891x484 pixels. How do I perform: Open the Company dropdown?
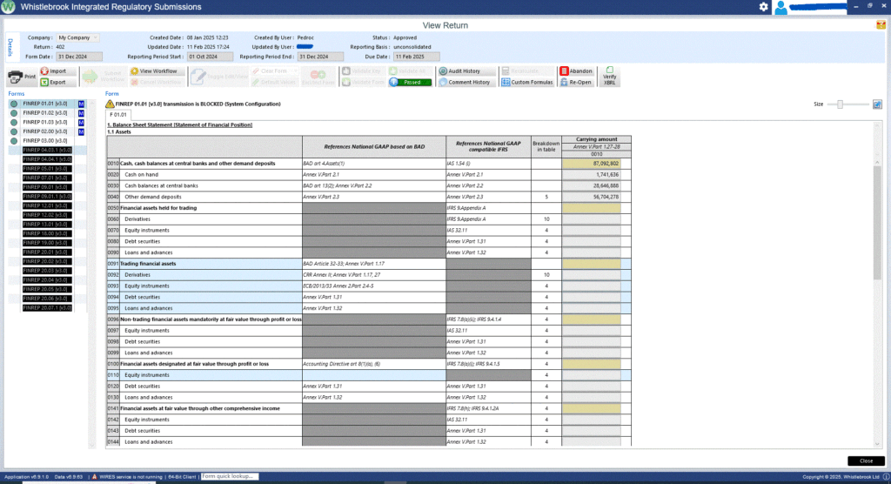pos(77,38)
